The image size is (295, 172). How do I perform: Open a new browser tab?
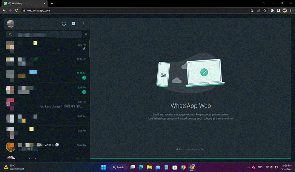pyautogui.click(x=52, y=3)
